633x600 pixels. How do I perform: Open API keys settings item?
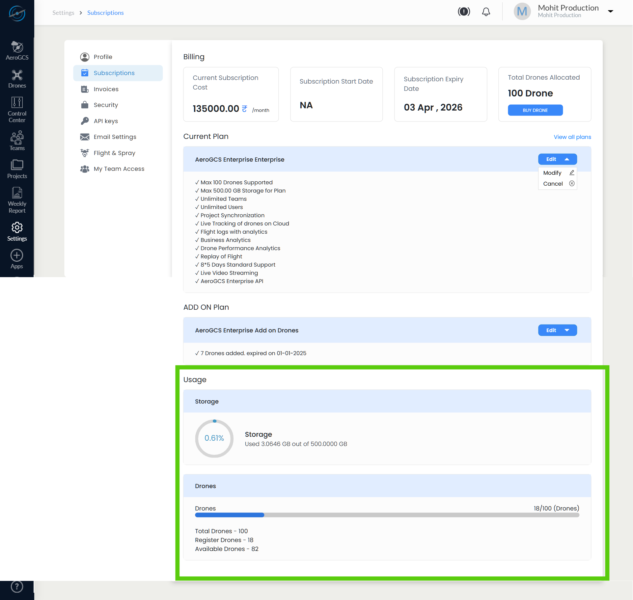click(118, 121)
